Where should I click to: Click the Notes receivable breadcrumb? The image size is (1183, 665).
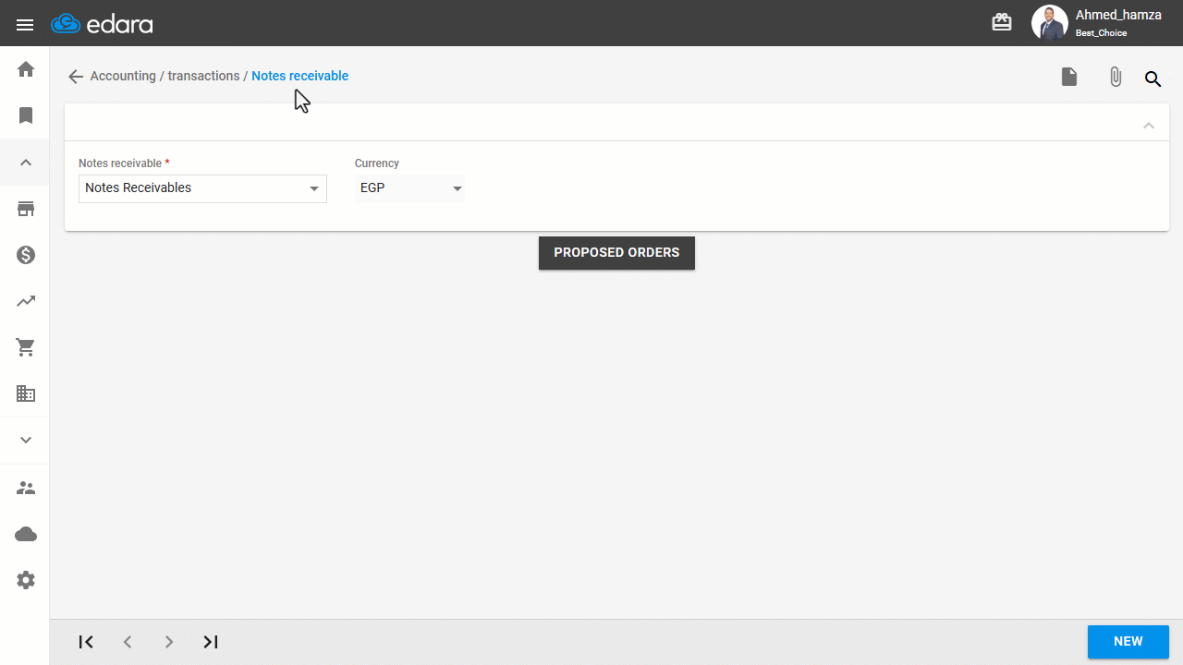coord(300,76)
